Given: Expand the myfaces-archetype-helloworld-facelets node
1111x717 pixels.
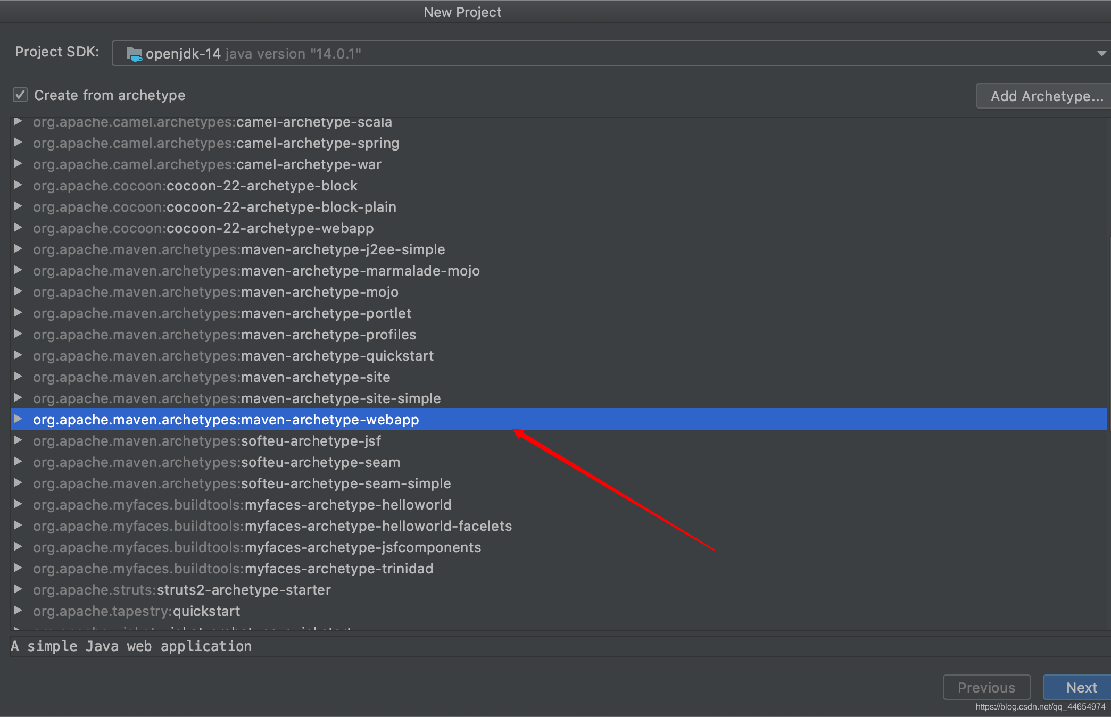Looking at the screenshot, I should coord(18,526).
